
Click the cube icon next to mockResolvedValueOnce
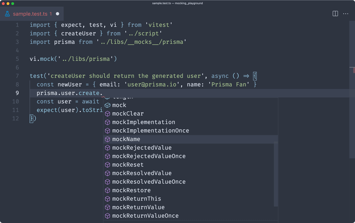tap(107, 182)
